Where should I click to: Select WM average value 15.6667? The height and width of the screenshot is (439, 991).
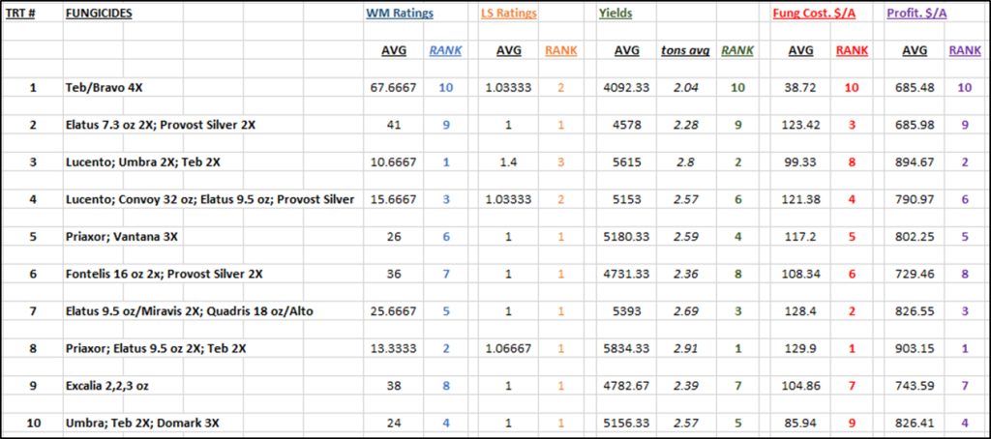coord(393,199)
